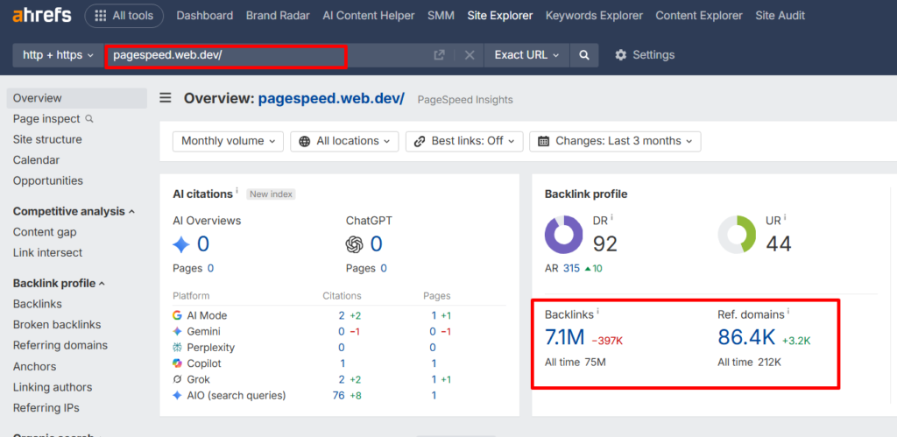897x437 pixels.
Task: Open Calendar in the sidebar
Action: 36,159
